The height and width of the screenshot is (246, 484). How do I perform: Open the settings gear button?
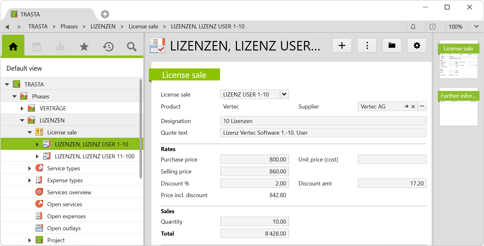point(417,46)
